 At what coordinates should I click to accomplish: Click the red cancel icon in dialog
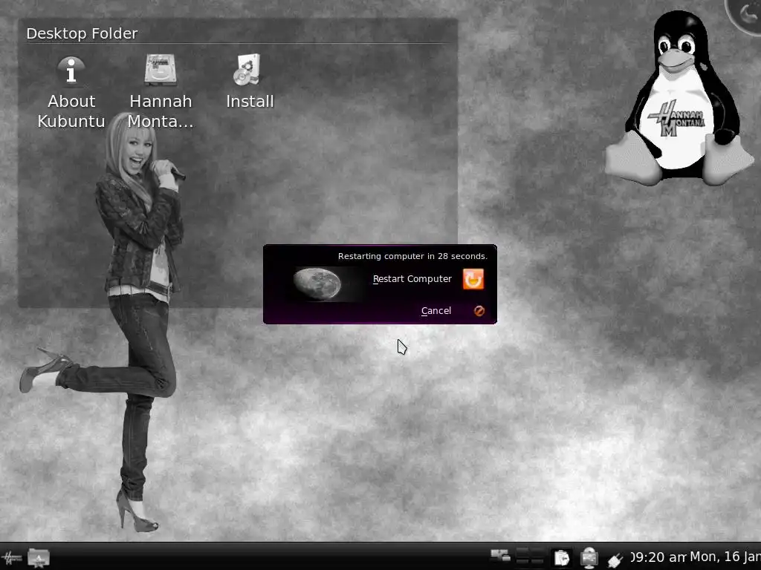point(479,311)
